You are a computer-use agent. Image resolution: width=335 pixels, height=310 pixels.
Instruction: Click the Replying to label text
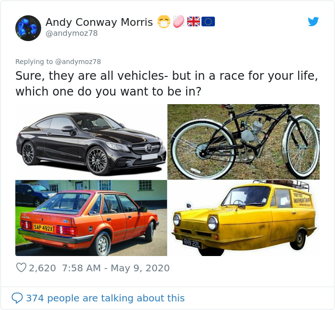click(34, 62)
